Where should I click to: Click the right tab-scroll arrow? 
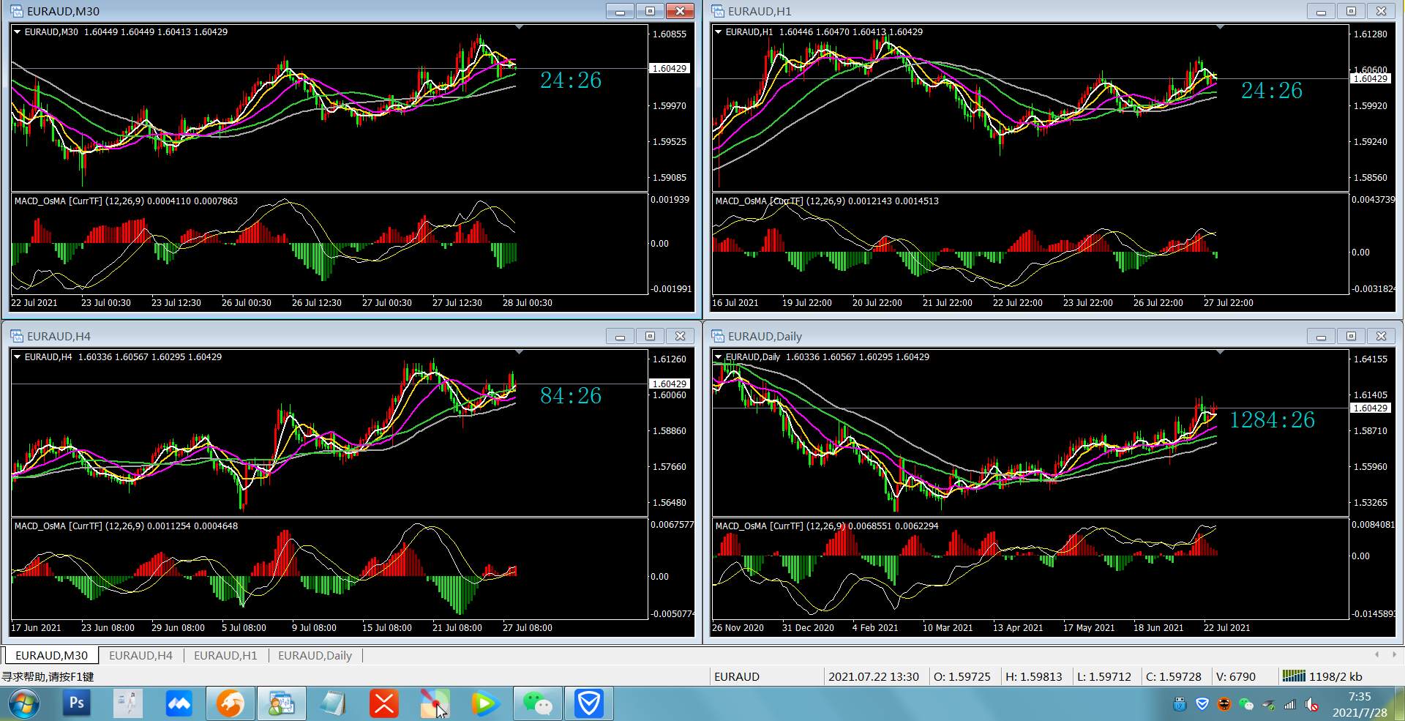pyautogui.click(x=1394, y=654)
